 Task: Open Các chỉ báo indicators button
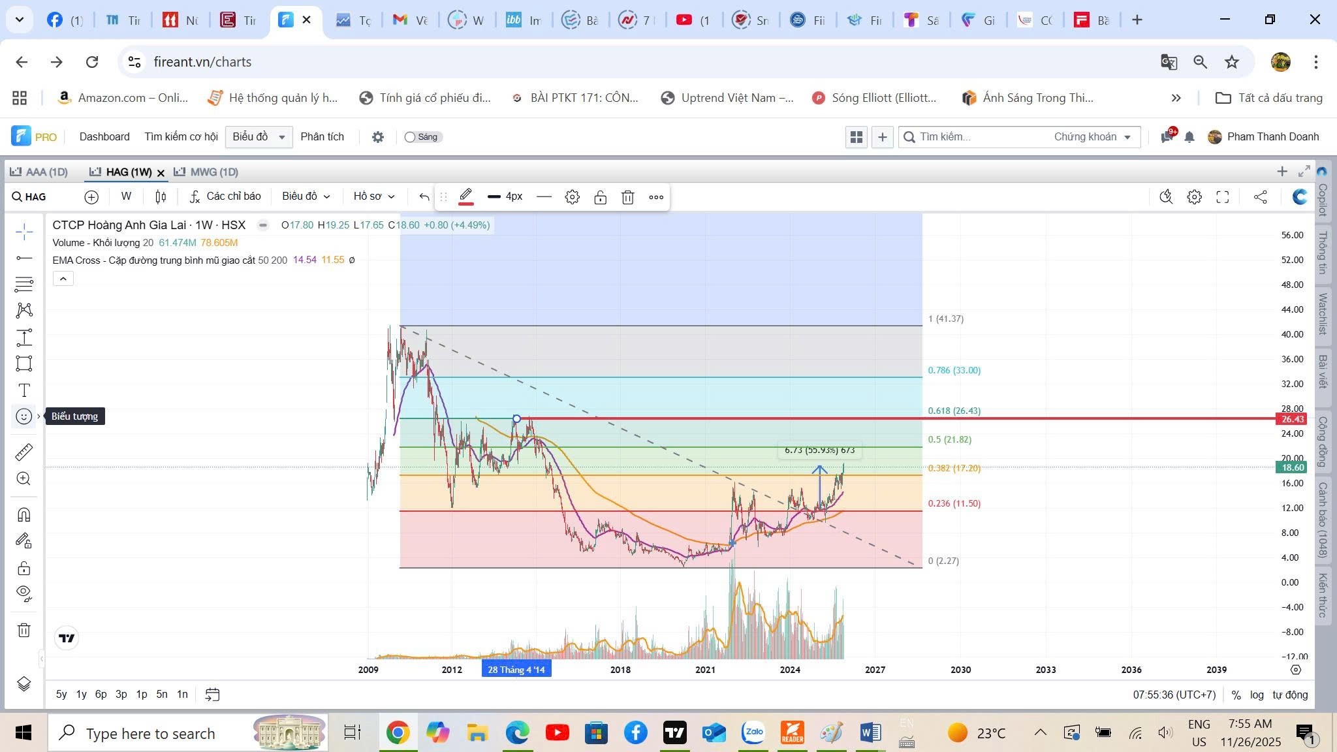(225, 196)
